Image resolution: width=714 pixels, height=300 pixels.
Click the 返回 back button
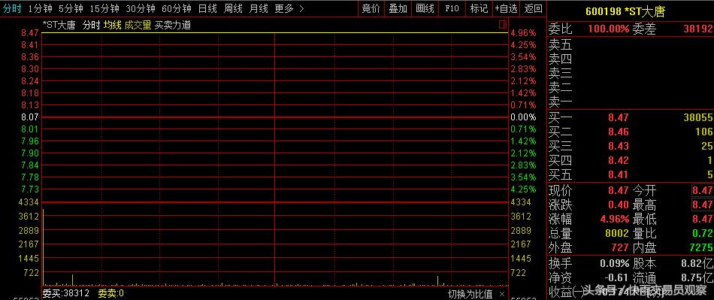(x=533, y=8)
